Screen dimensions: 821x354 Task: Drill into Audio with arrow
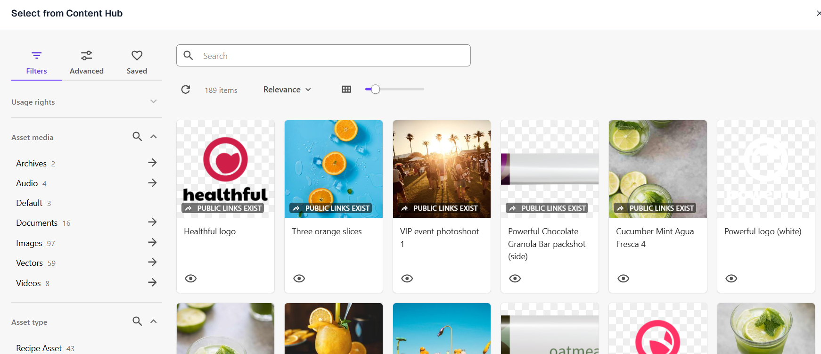152,183
